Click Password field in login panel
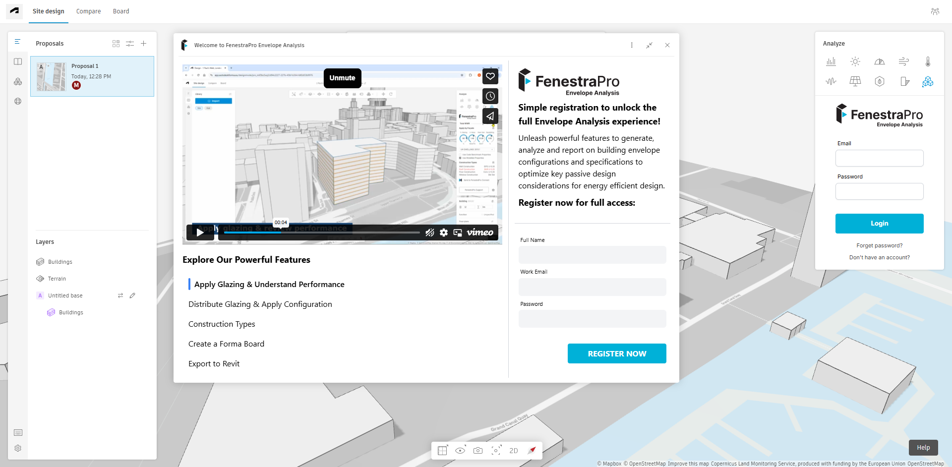The image size is (952, 467). point(880,191)
